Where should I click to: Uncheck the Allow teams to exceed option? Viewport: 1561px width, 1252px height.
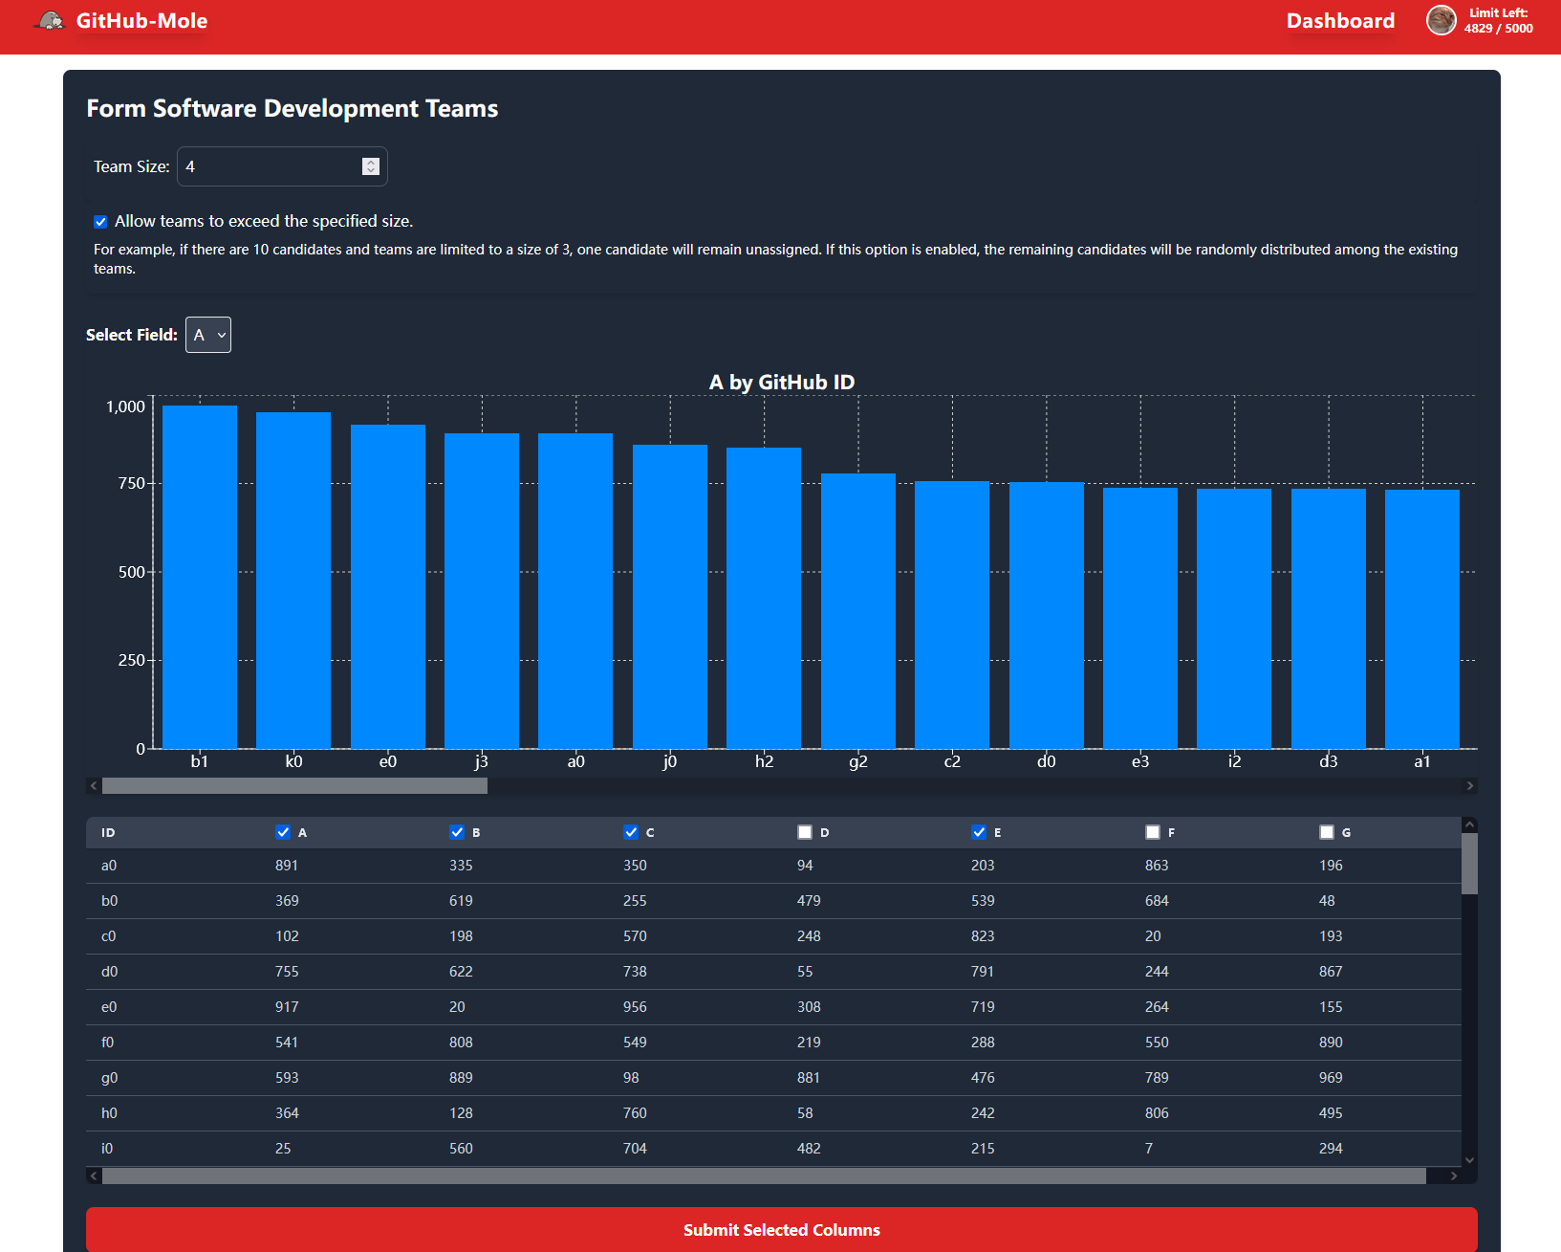tap(100, 221)
